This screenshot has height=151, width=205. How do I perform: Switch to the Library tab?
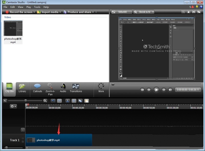pyautogui.click(x=23, y=89)
